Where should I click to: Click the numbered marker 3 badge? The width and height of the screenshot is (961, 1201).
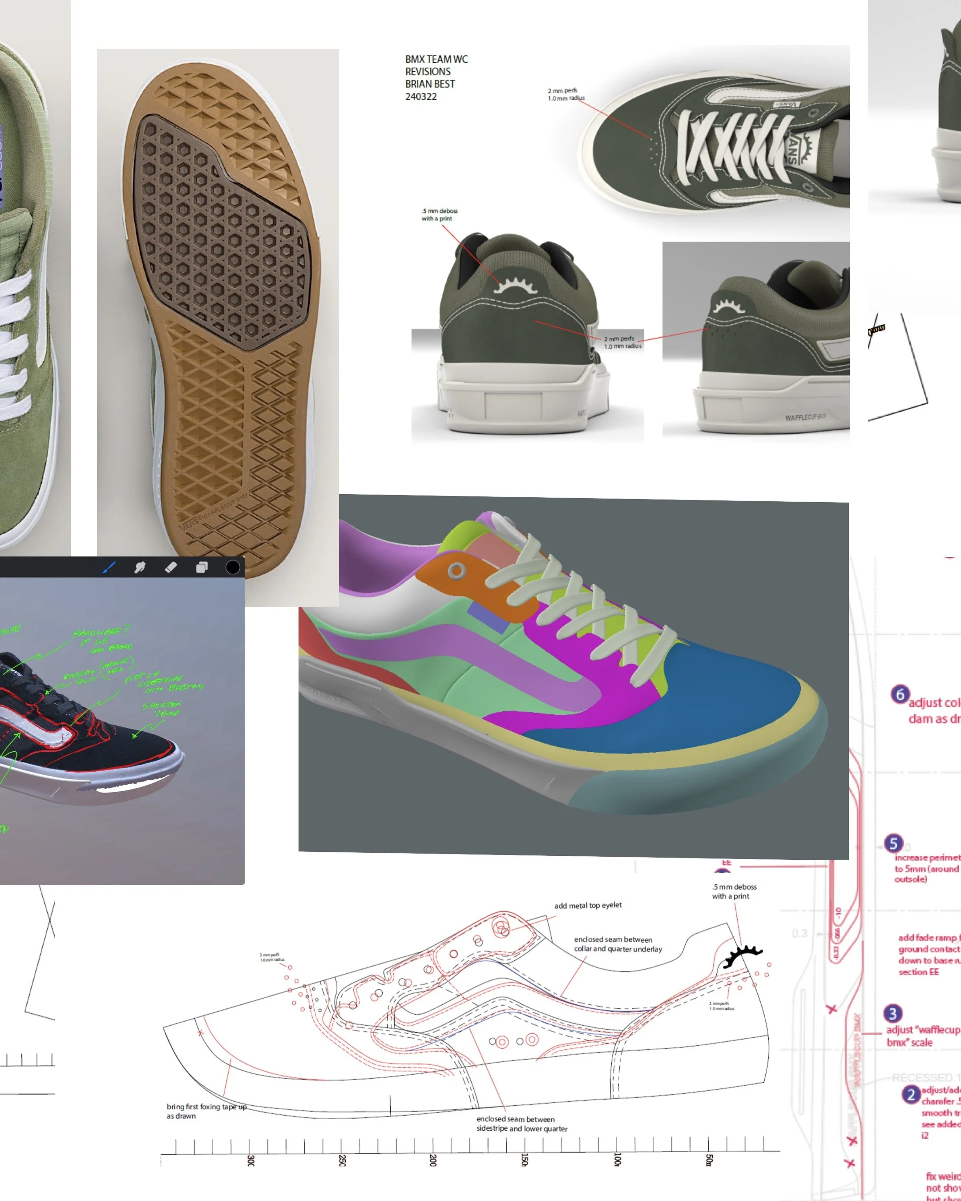[892, 1013]
